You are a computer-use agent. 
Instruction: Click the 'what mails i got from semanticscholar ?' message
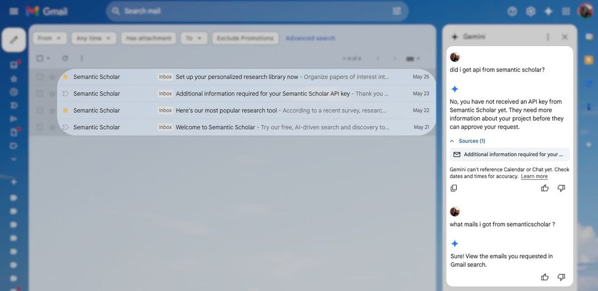coord(502,225)
